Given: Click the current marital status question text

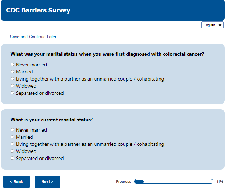Looking at the screenshot, I should click(x=52, y=120).
